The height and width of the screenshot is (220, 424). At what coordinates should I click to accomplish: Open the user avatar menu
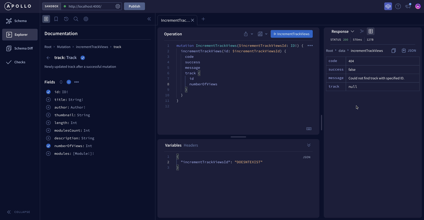coord(418,6)
